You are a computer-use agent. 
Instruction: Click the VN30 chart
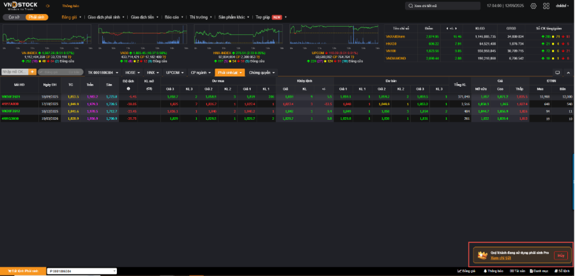(x=142, y=34)
